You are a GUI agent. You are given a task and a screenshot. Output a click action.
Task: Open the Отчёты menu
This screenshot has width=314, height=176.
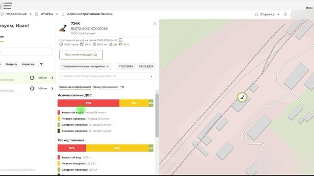coord(47,14)
